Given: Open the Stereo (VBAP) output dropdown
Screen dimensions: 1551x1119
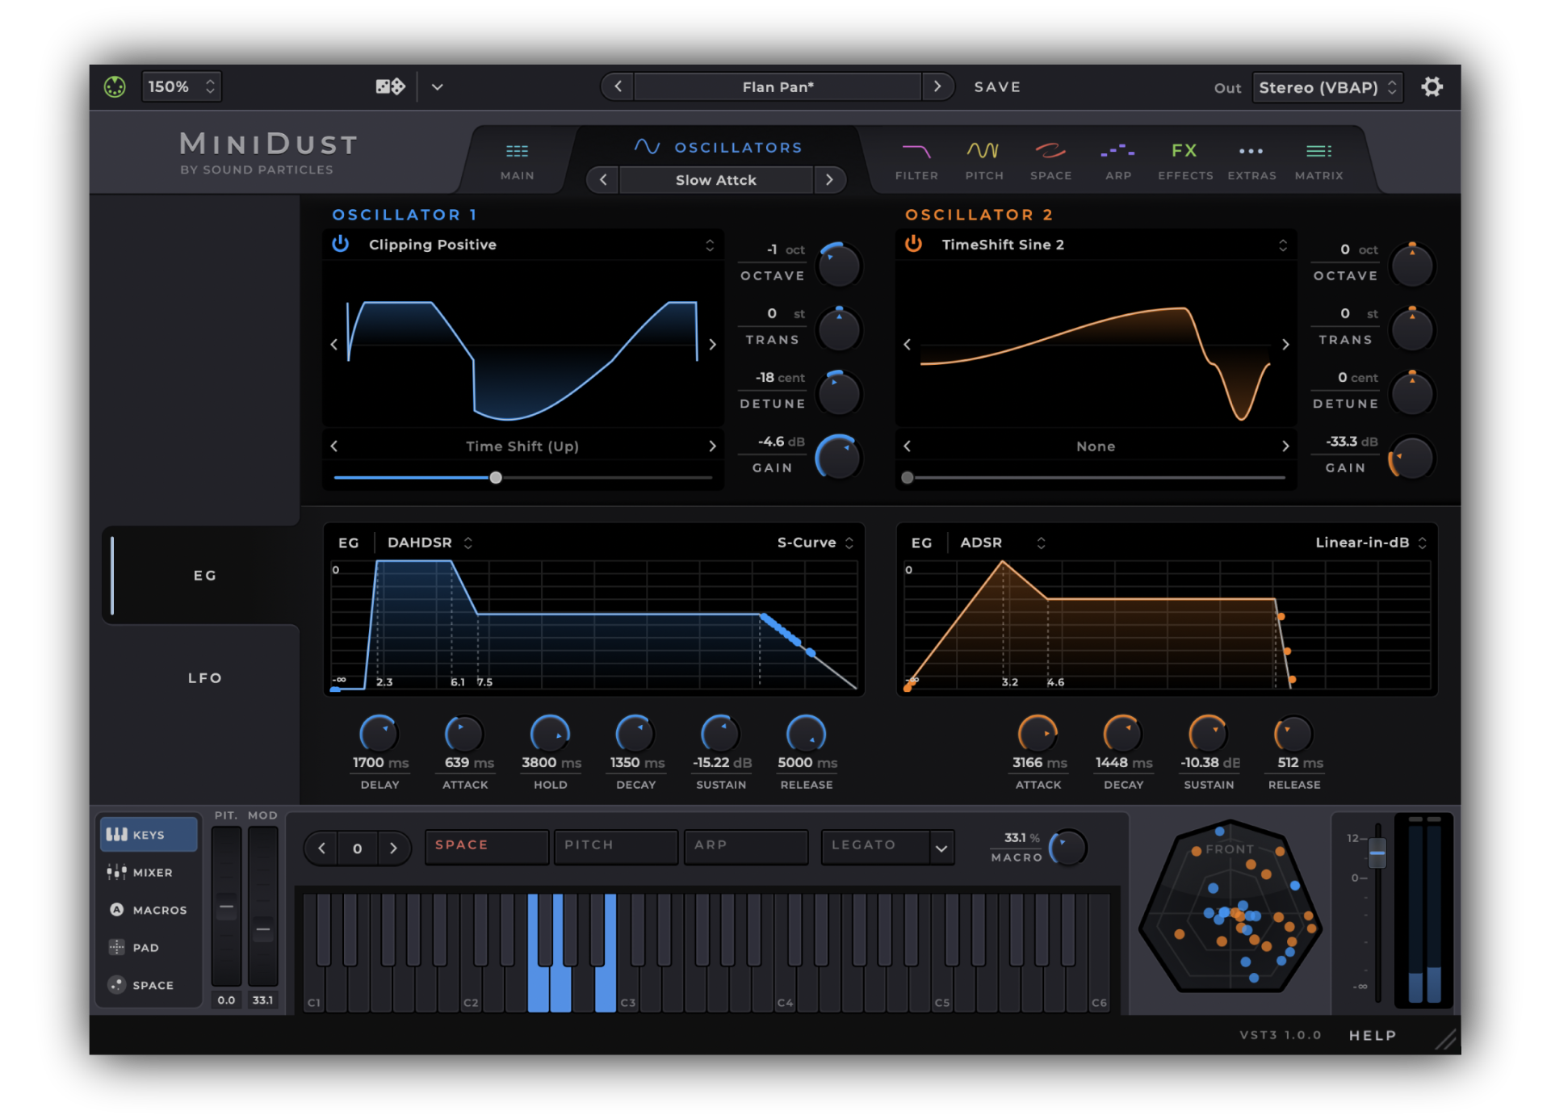Looking at the screenshot, I should tap(1327, 87).
